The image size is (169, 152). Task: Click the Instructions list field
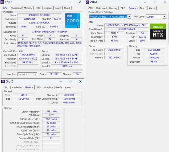(x=50, y=44)
